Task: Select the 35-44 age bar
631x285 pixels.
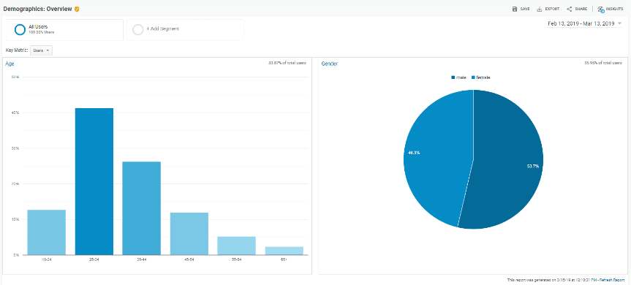Action: [142, 208]
